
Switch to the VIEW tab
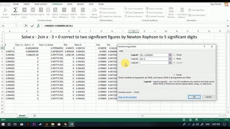tap(91, 4)
